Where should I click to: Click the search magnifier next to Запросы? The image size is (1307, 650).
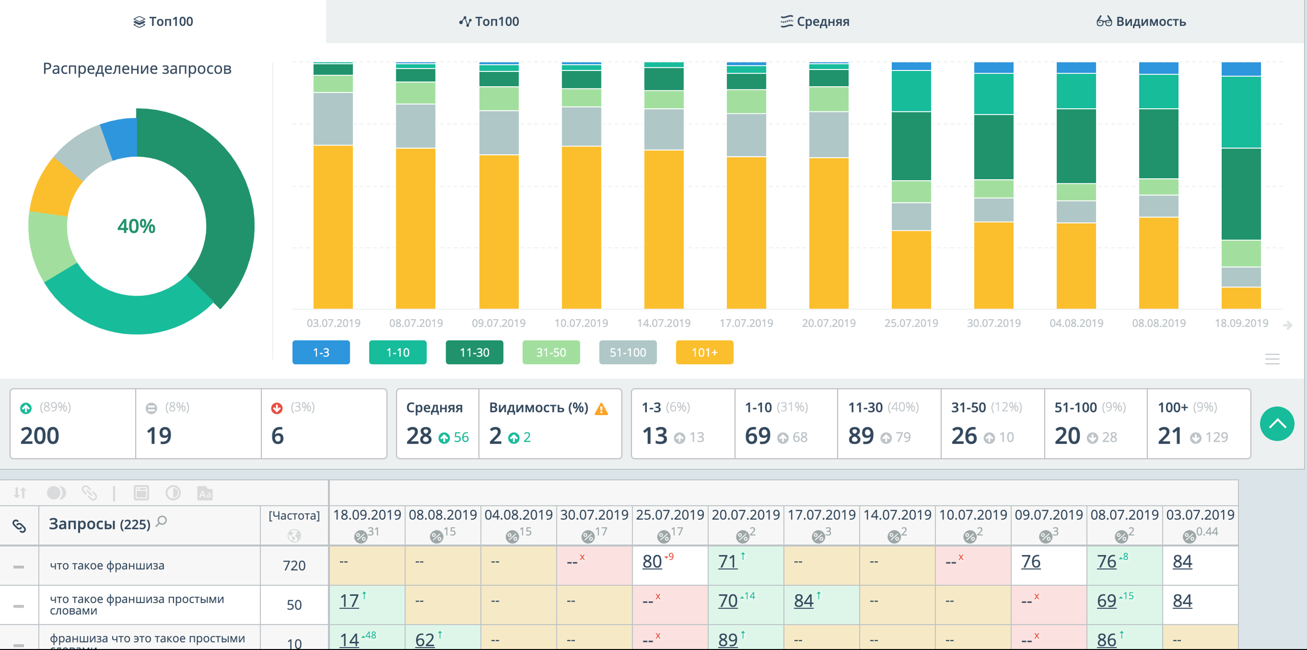pyautogui.click(x=162, y=521)
